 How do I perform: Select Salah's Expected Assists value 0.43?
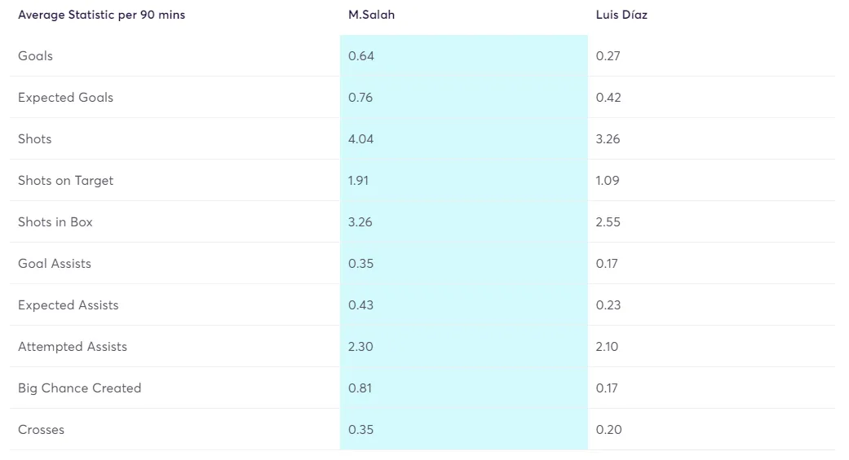(x=361, y=305)
